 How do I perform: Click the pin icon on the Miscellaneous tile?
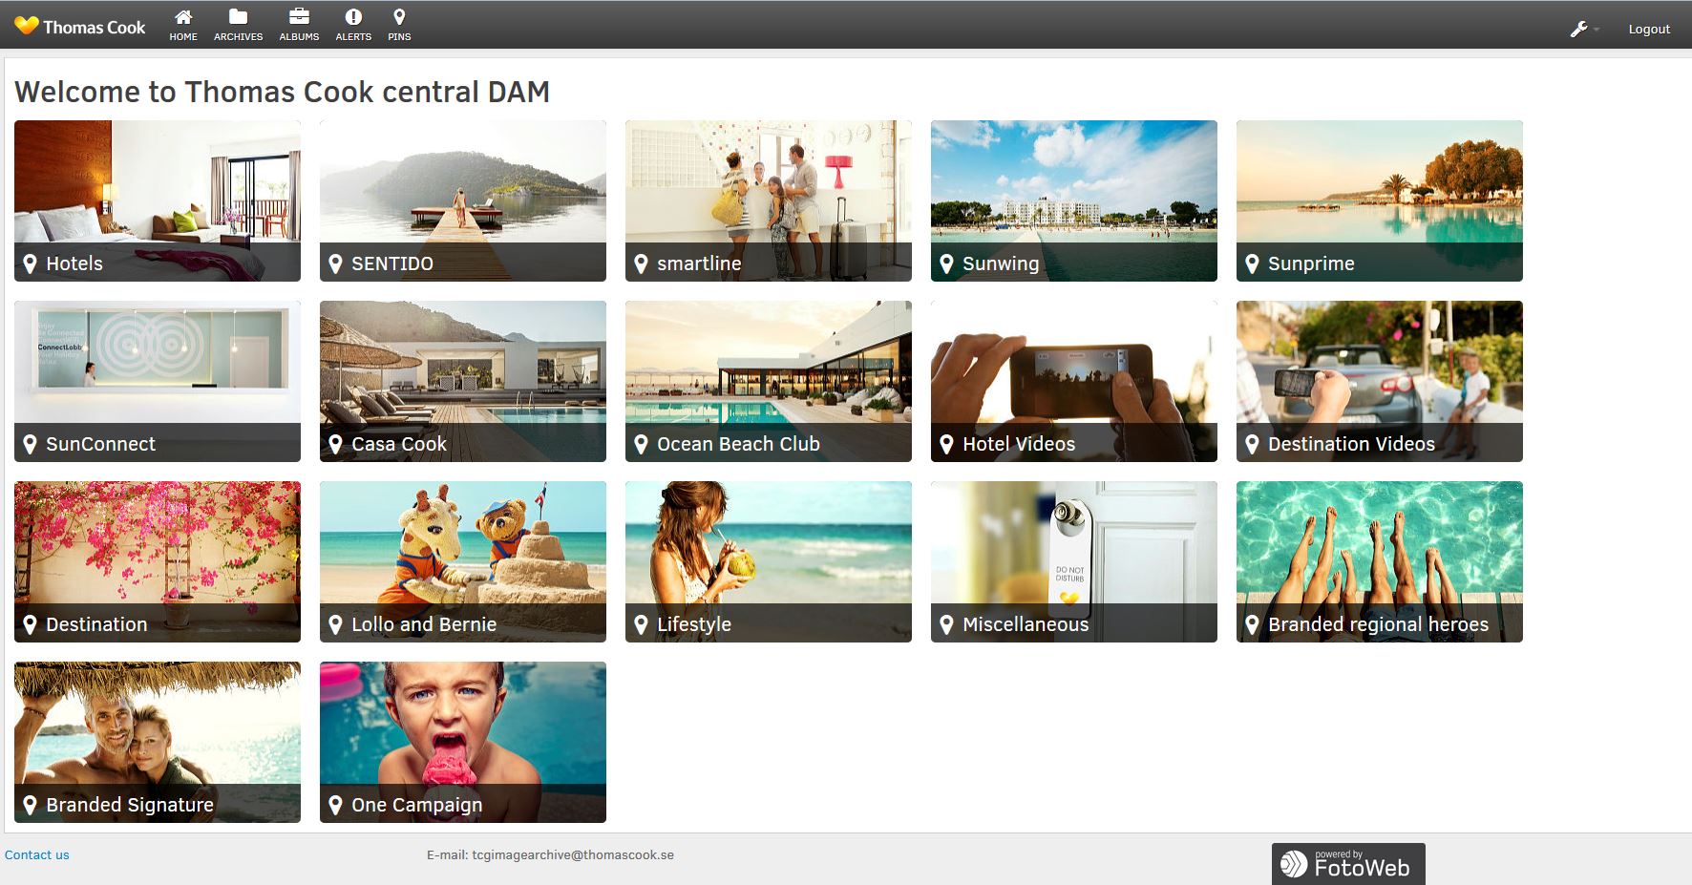946,624
